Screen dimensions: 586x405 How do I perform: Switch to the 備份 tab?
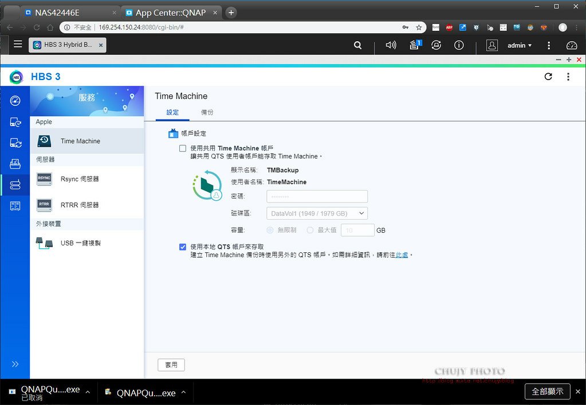pyautogui.click(x=207, y=112)
